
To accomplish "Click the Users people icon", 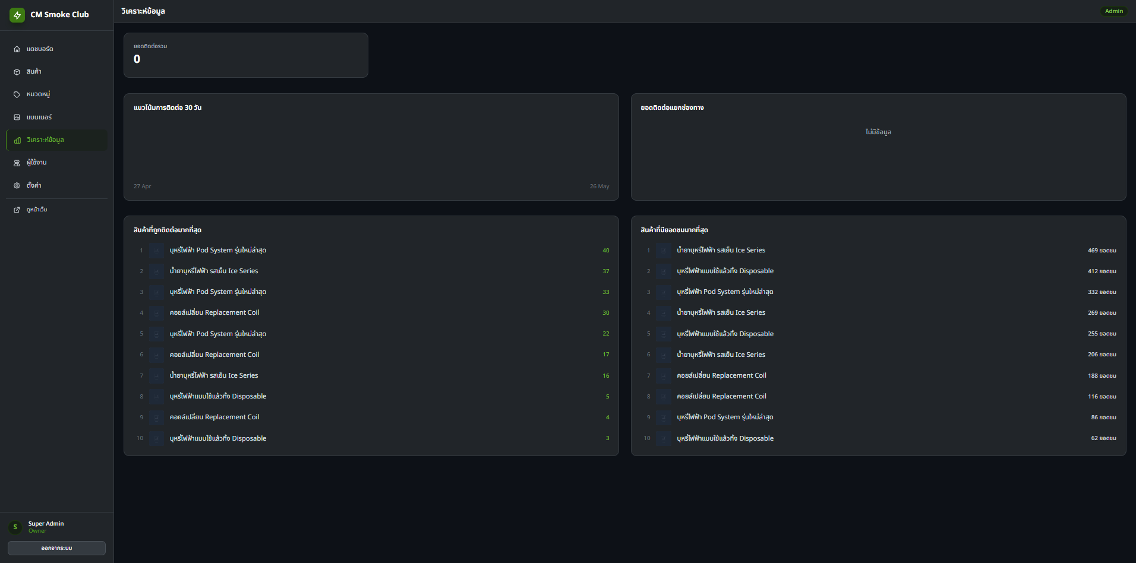I will tap(17, 163).
